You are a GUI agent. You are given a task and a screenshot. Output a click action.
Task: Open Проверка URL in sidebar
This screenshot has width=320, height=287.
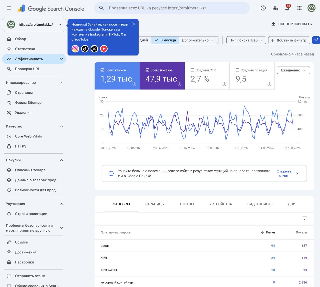[34, 69]
